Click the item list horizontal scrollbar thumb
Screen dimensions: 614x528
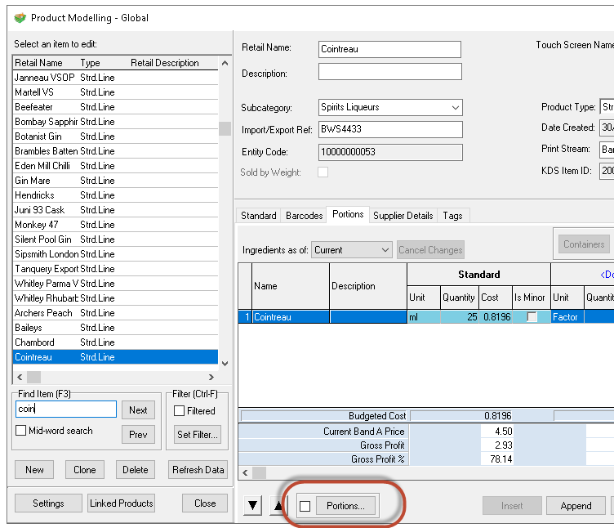[33, 377]
